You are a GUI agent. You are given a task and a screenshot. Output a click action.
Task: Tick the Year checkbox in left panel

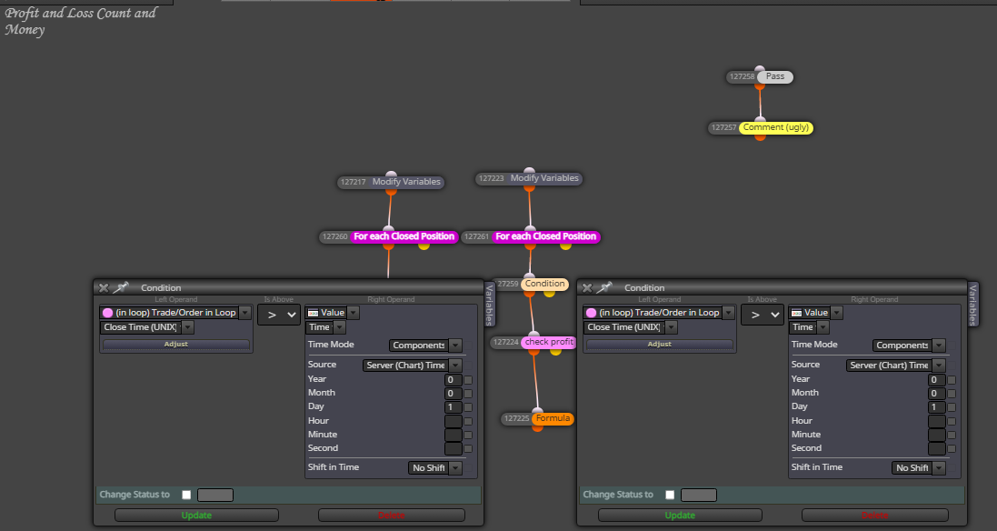(x=468, y=380)
